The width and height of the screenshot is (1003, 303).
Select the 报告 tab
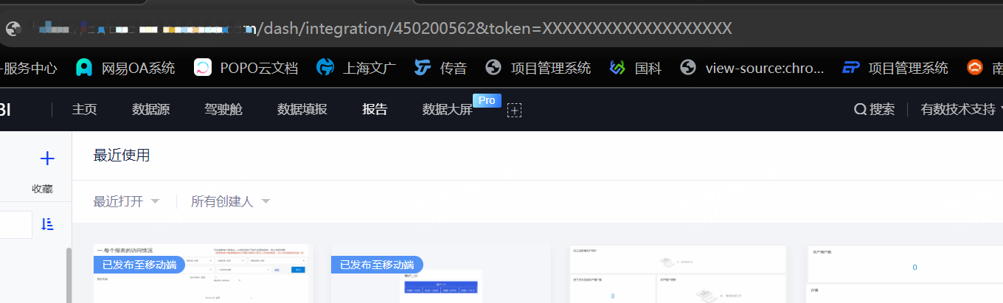tap(375, 110)
